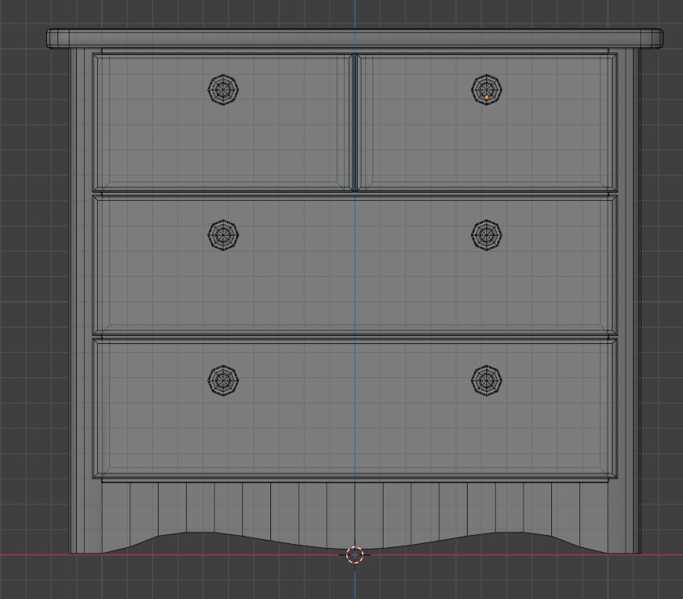Image resolution: width=683 pixels, height=599 pixels.
Task: Select the wide middle drawer front
Action: pos(355,266)
